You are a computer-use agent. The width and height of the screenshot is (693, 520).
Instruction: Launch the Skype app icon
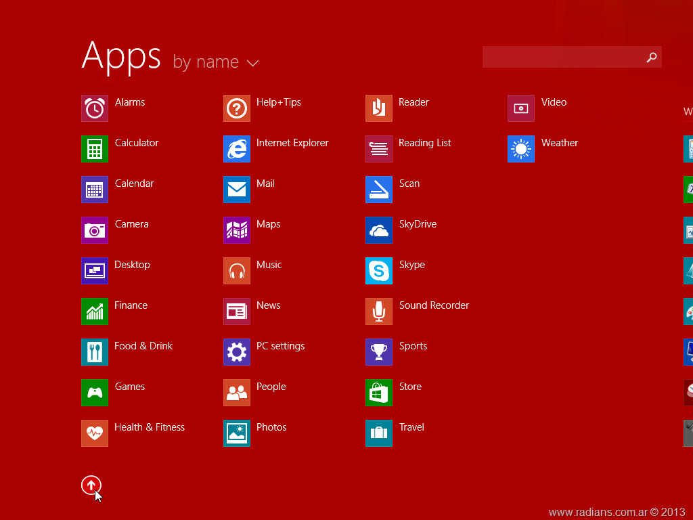coord(379,271)
